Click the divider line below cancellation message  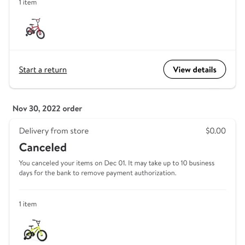pyautogui.click(x=122, y=189)
